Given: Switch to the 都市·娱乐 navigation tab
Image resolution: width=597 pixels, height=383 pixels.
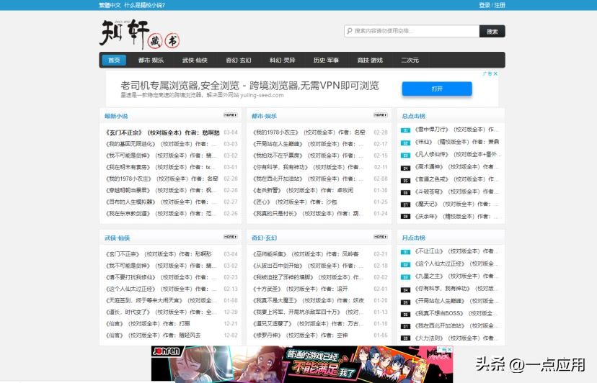Looking at the screenshot, I should 151,60.
